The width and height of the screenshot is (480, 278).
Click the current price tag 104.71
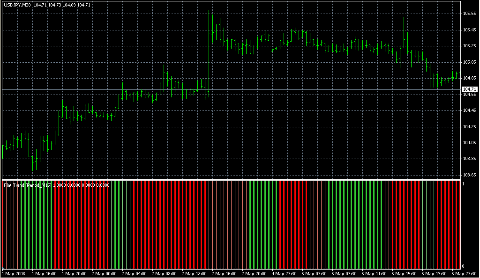469,89
